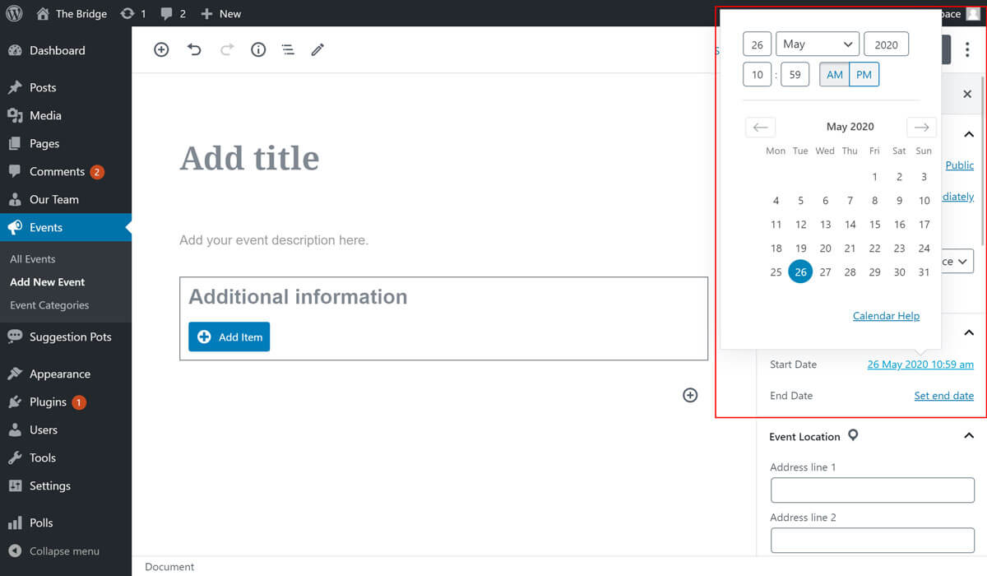Image resolution: width=987 pixels, height=576 pixels.
Task: Open the month dropdown showing May
Action: [x=817, y=44]
